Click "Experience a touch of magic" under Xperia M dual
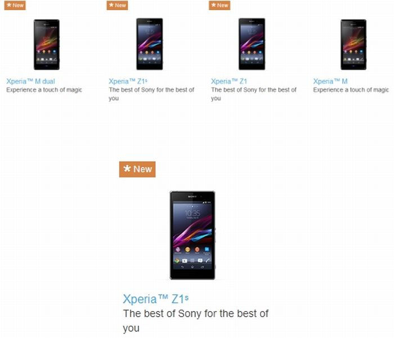 (44, 89)
